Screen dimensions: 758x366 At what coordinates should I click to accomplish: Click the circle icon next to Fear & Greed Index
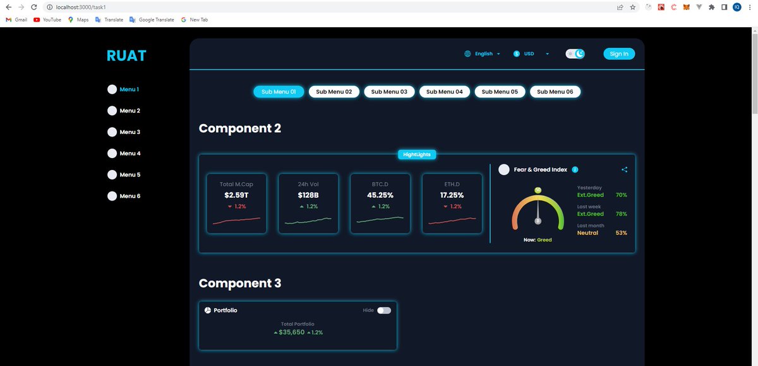pyautogui.click(x=504, y=169)
